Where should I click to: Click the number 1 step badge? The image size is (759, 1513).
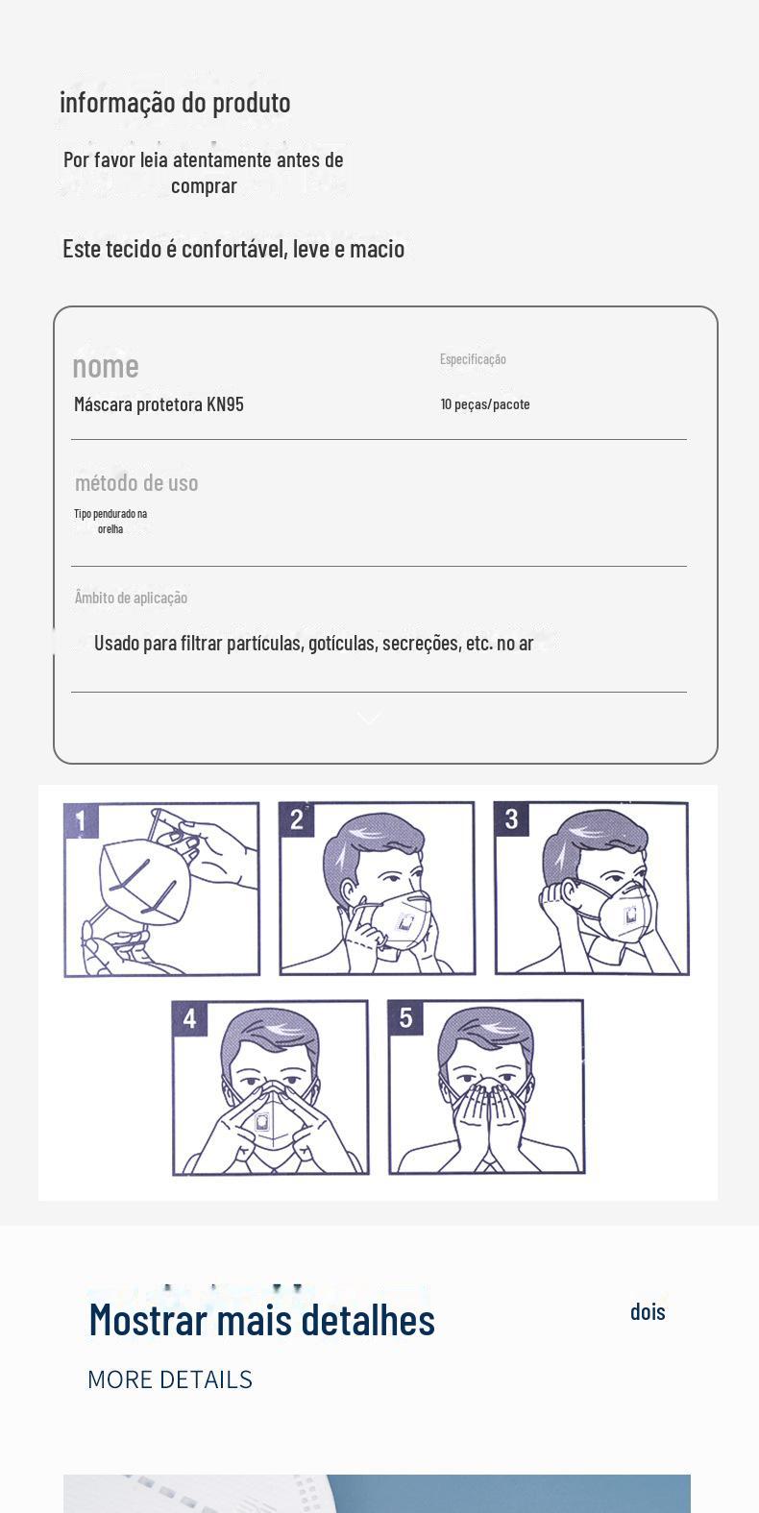(x=81, y=821)
